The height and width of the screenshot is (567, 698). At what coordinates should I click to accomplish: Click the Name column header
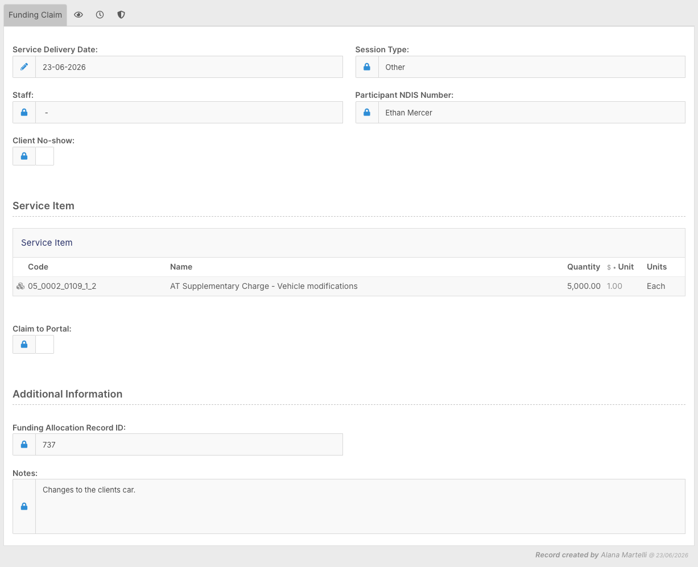[181, 267]
